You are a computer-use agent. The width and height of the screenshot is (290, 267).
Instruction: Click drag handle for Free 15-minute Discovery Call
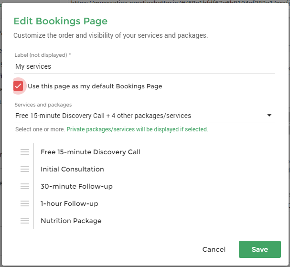coord(25,152)
